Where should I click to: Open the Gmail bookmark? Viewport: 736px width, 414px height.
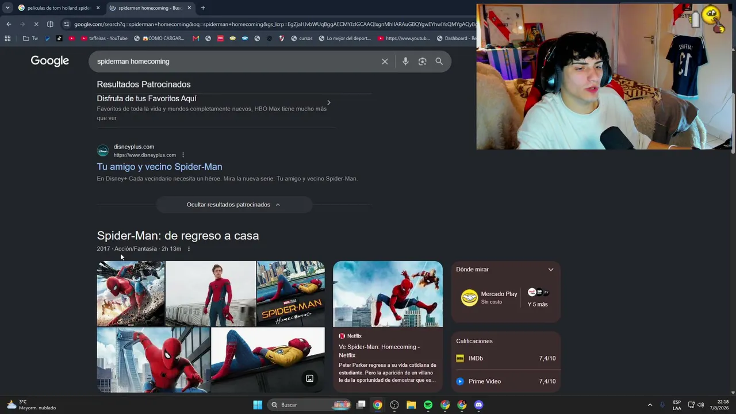[196, 39]
